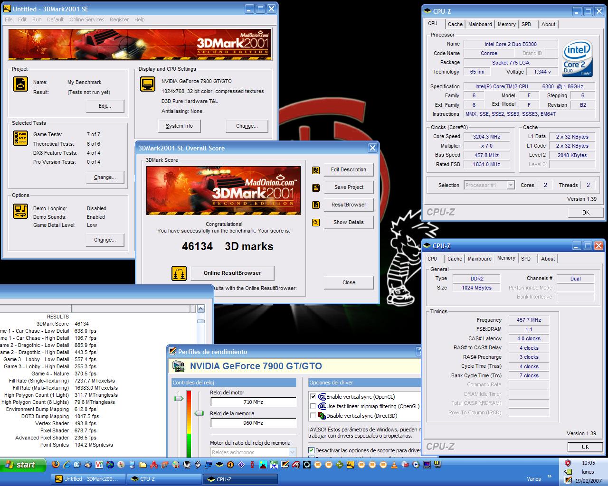Screen dimensions: 608x486
Task: Toggle Enable vertical sync (OpenGL) checkbox
Action: (313, 397)
